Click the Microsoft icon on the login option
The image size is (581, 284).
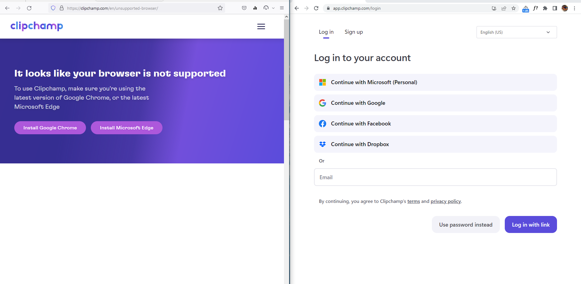pos(323,82)
